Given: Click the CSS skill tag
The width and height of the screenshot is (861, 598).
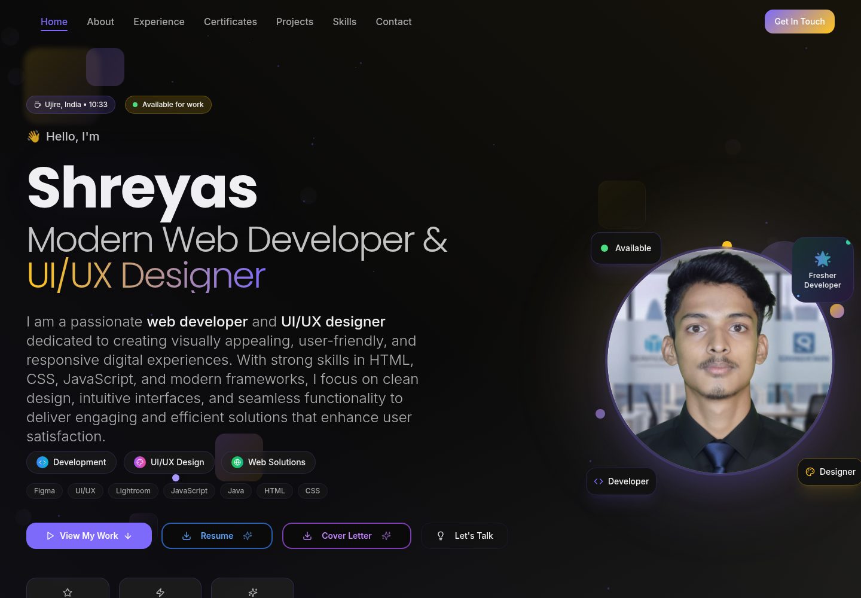Looking at the screenshot, I should [x=313, y=491].
